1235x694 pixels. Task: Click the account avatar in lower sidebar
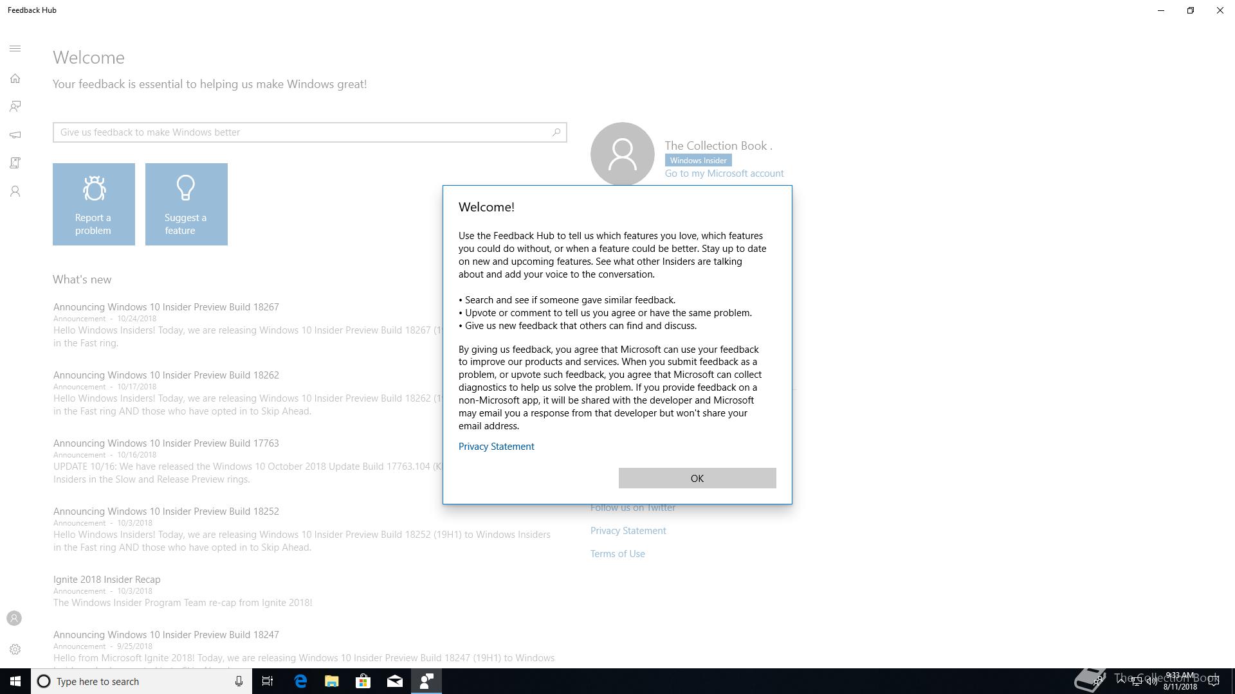coord(14,618)
